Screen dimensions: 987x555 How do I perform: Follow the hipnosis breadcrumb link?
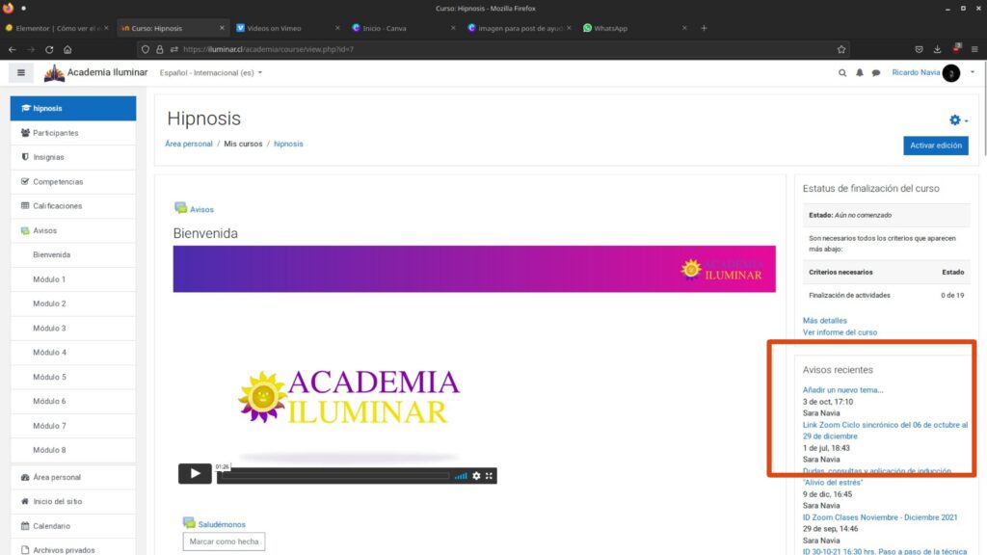(288, 144)
